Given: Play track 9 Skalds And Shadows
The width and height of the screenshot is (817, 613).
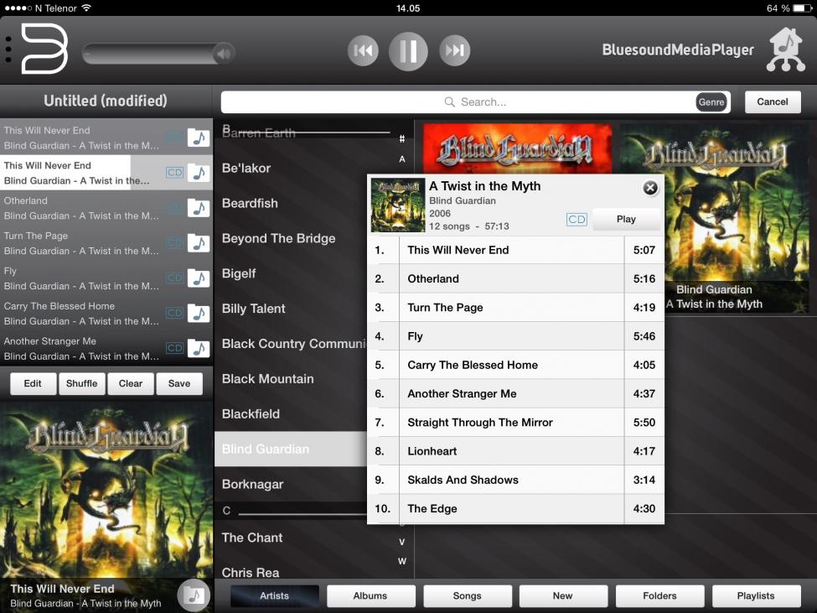Looking at the screenshot, I should (516, 480).
